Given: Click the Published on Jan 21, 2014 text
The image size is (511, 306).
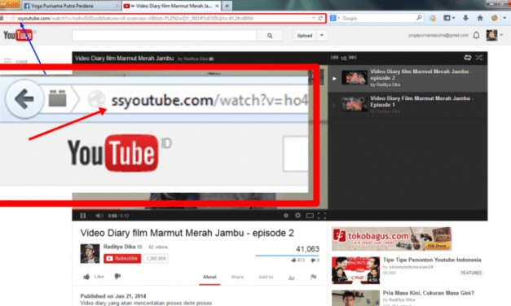Looking at the screenshot, I should [x=113, y=296].
